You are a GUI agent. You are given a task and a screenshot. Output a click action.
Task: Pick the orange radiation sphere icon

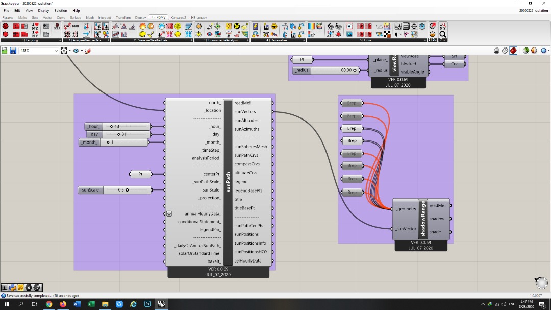pyautogui.click(x=143, y=27)
